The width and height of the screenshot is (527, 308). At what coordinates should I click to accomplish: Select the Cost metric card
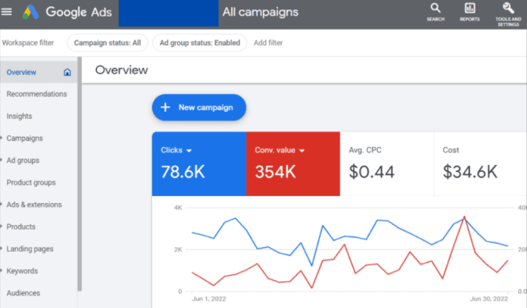(480, 164)
